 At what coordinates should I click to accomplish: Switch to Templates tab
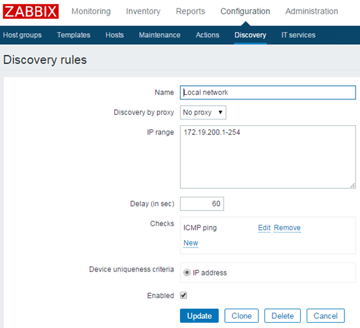click(x=73, y=35)
